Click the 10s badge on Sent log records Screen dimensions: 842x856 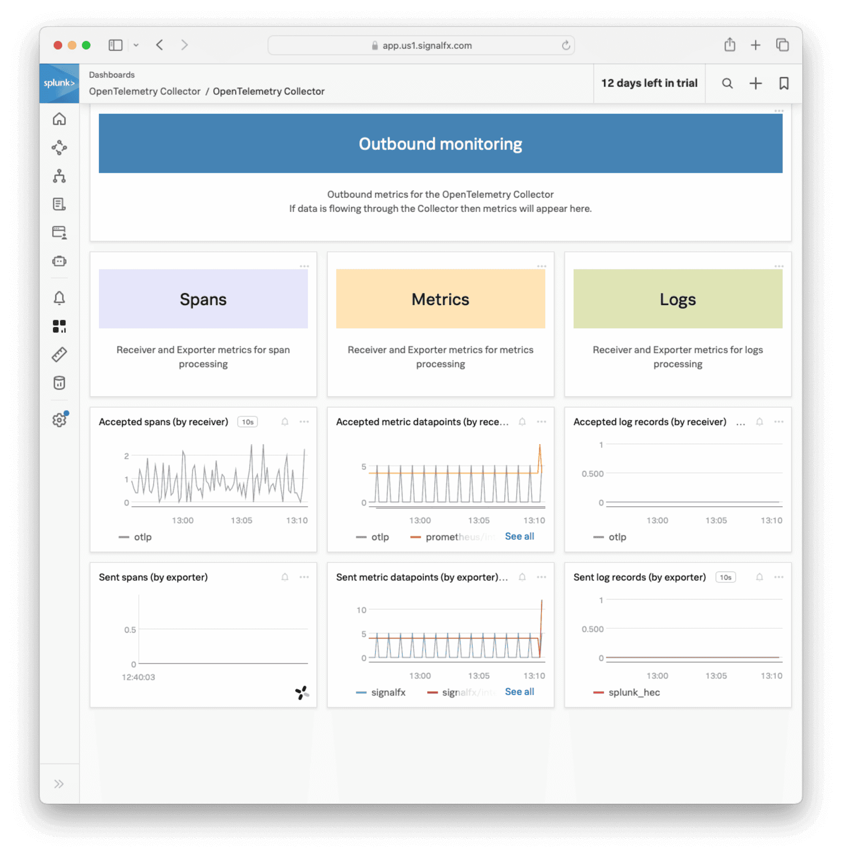[x=726, y=577]
